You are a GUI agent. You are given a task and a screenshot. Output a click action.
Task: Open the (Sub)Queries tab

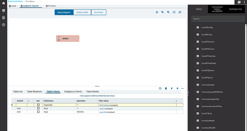click(x=236, y=9)
